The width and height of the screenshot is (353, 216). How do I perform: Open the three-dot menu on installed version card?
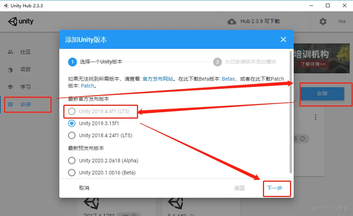click(x=316, y=117)
